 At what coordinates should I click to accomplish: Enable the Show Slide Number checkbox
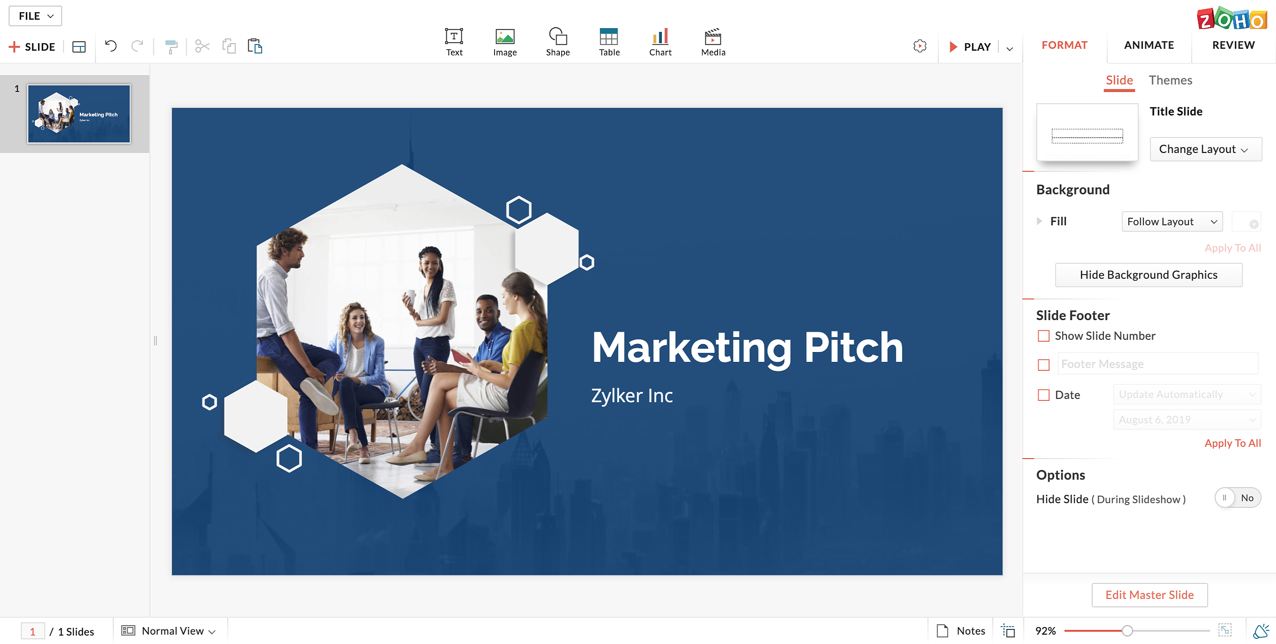(x=1043, y=336)
